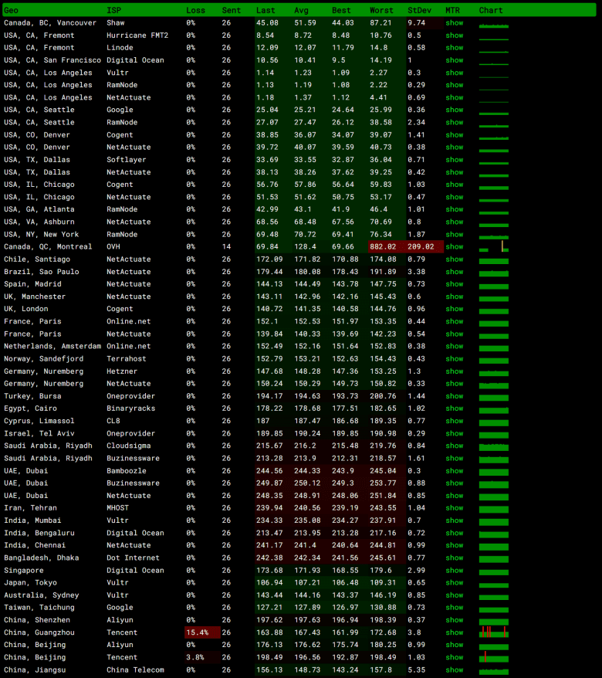Click the Guangzhou Tencent latency chart
This screenshot has height=678, width=602.
pos(494,632)
